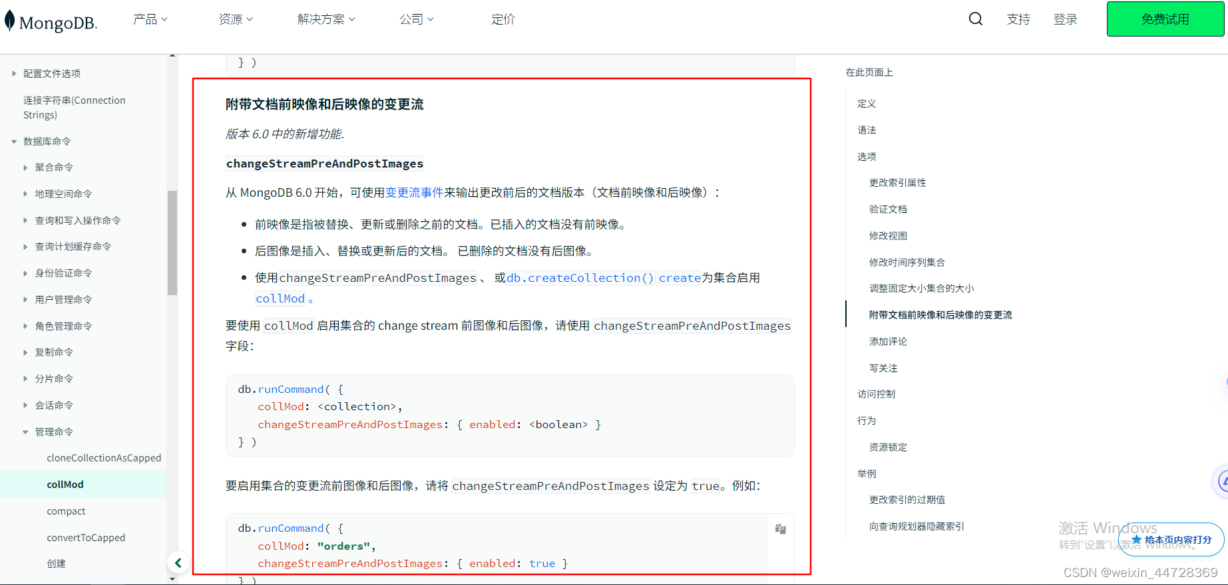Image resolution: width=1228 pixels, height=585 pixels.
Task: Jump to 调整固定大小集合的大小 in outline
Action: 922,289
